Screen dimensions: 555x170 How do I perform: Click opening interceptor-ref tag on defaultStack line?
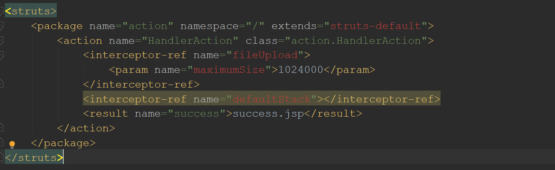coord(138,99)
